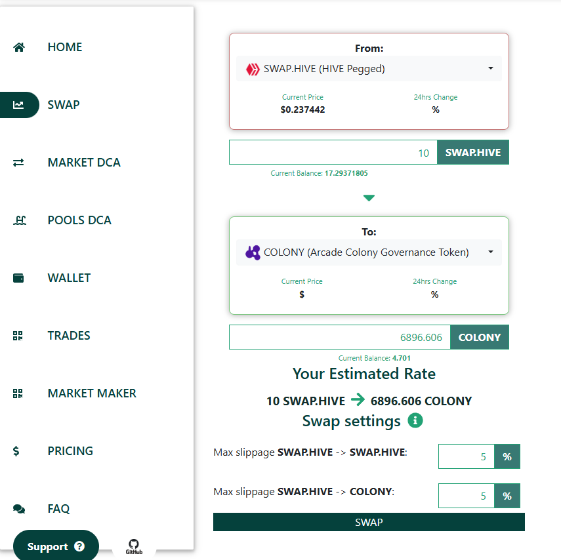Screen dimensions: 561x560
Task: Click the 6896.606 COLONY estimated amount
Action: point(421,401)
